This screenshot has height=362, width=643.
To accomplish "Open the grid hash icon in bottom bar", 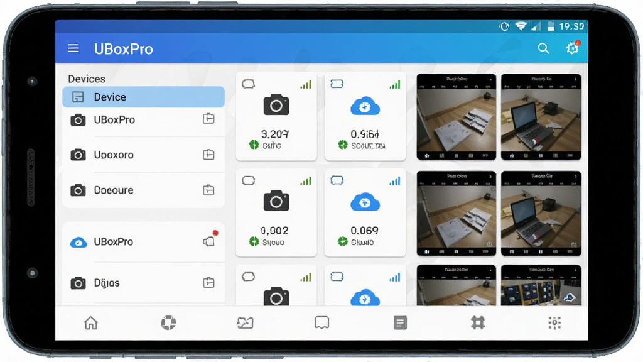I will coord(478,323).
